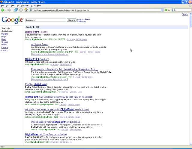Click the green Back arrow button
Screen dimensions: 192x149
point(2,10)
